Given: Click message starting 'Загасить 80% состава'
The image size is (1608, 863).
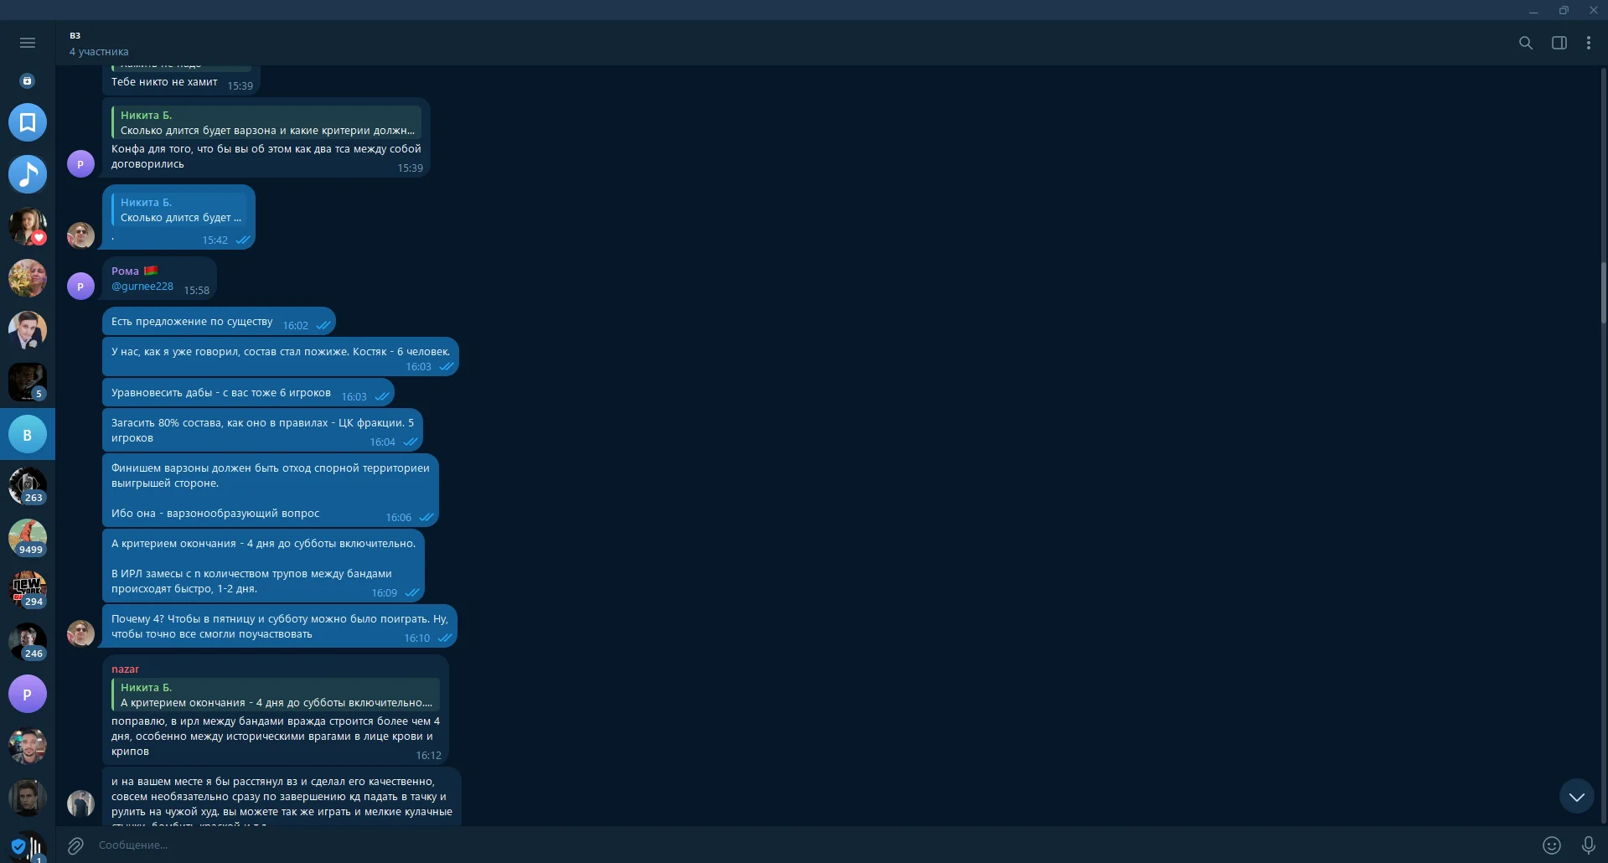Looking at the screenshot, I should click(262, 431).
